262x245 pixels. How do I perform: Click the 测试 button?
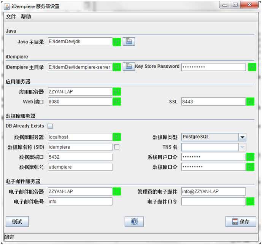click(x=17, y=221)
